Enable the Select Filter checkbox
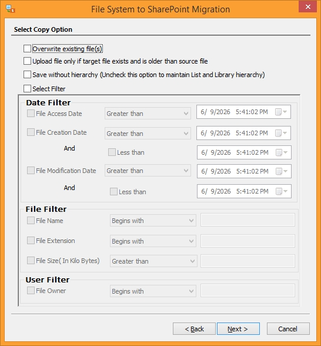Image resolution: width=321 pixels, height=346 pixels. [27, 88]
